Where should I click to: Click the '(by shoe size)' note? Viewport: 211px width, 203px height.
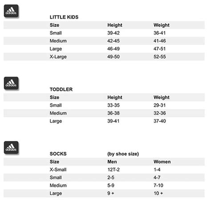tap(123, 154)
